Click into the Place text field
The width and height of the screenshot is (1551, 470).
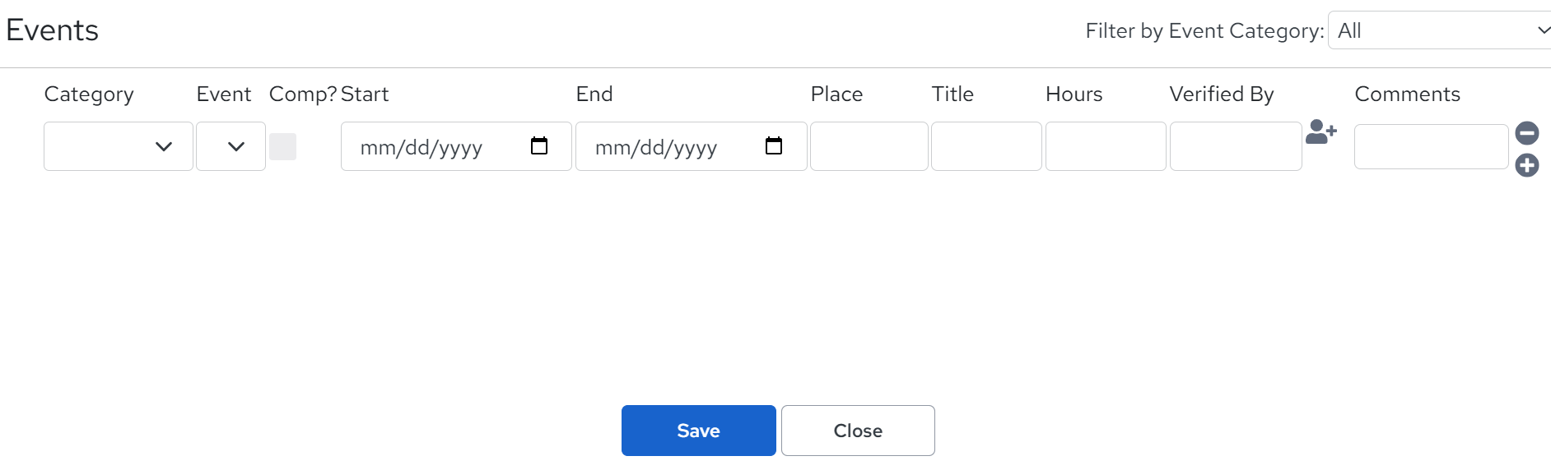pyautogui.click(x=869, y=146)
